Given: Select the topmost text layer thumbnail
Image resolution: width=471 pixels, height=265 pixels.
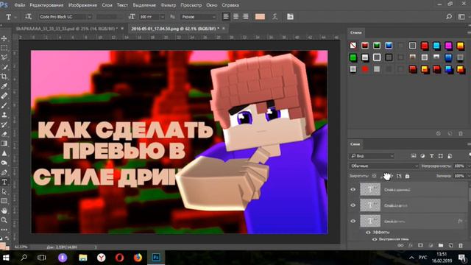Looking at the screenshot, I should click(370, 190).
